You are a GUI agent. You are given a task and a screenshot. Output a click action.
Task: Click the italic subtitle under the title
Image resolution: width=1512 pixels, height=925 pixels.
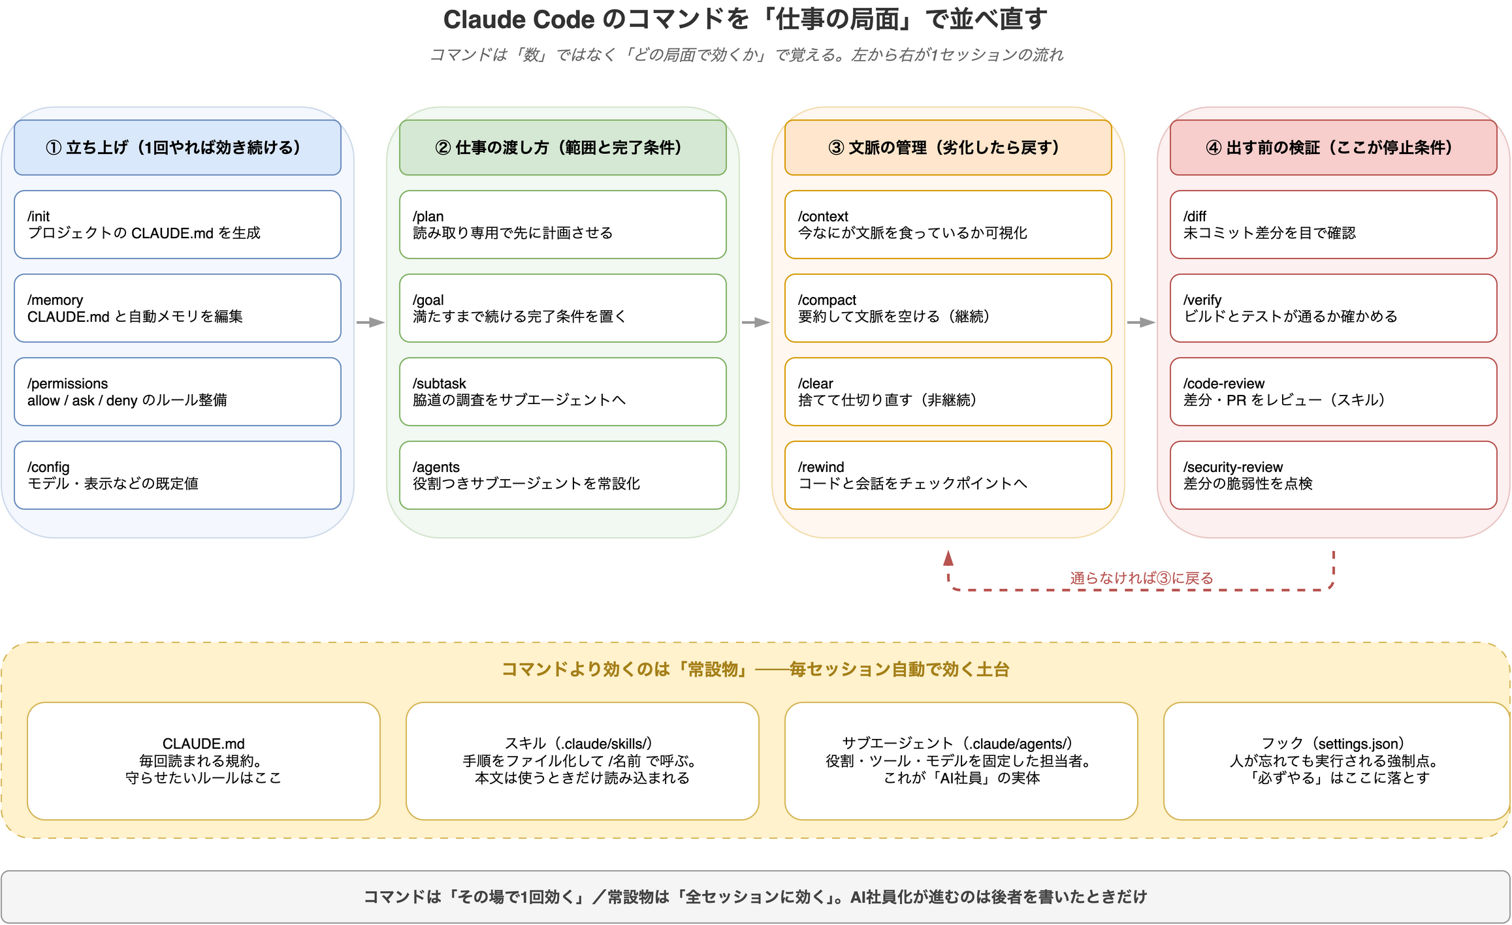pyautogui.click(x=747, y=55)
